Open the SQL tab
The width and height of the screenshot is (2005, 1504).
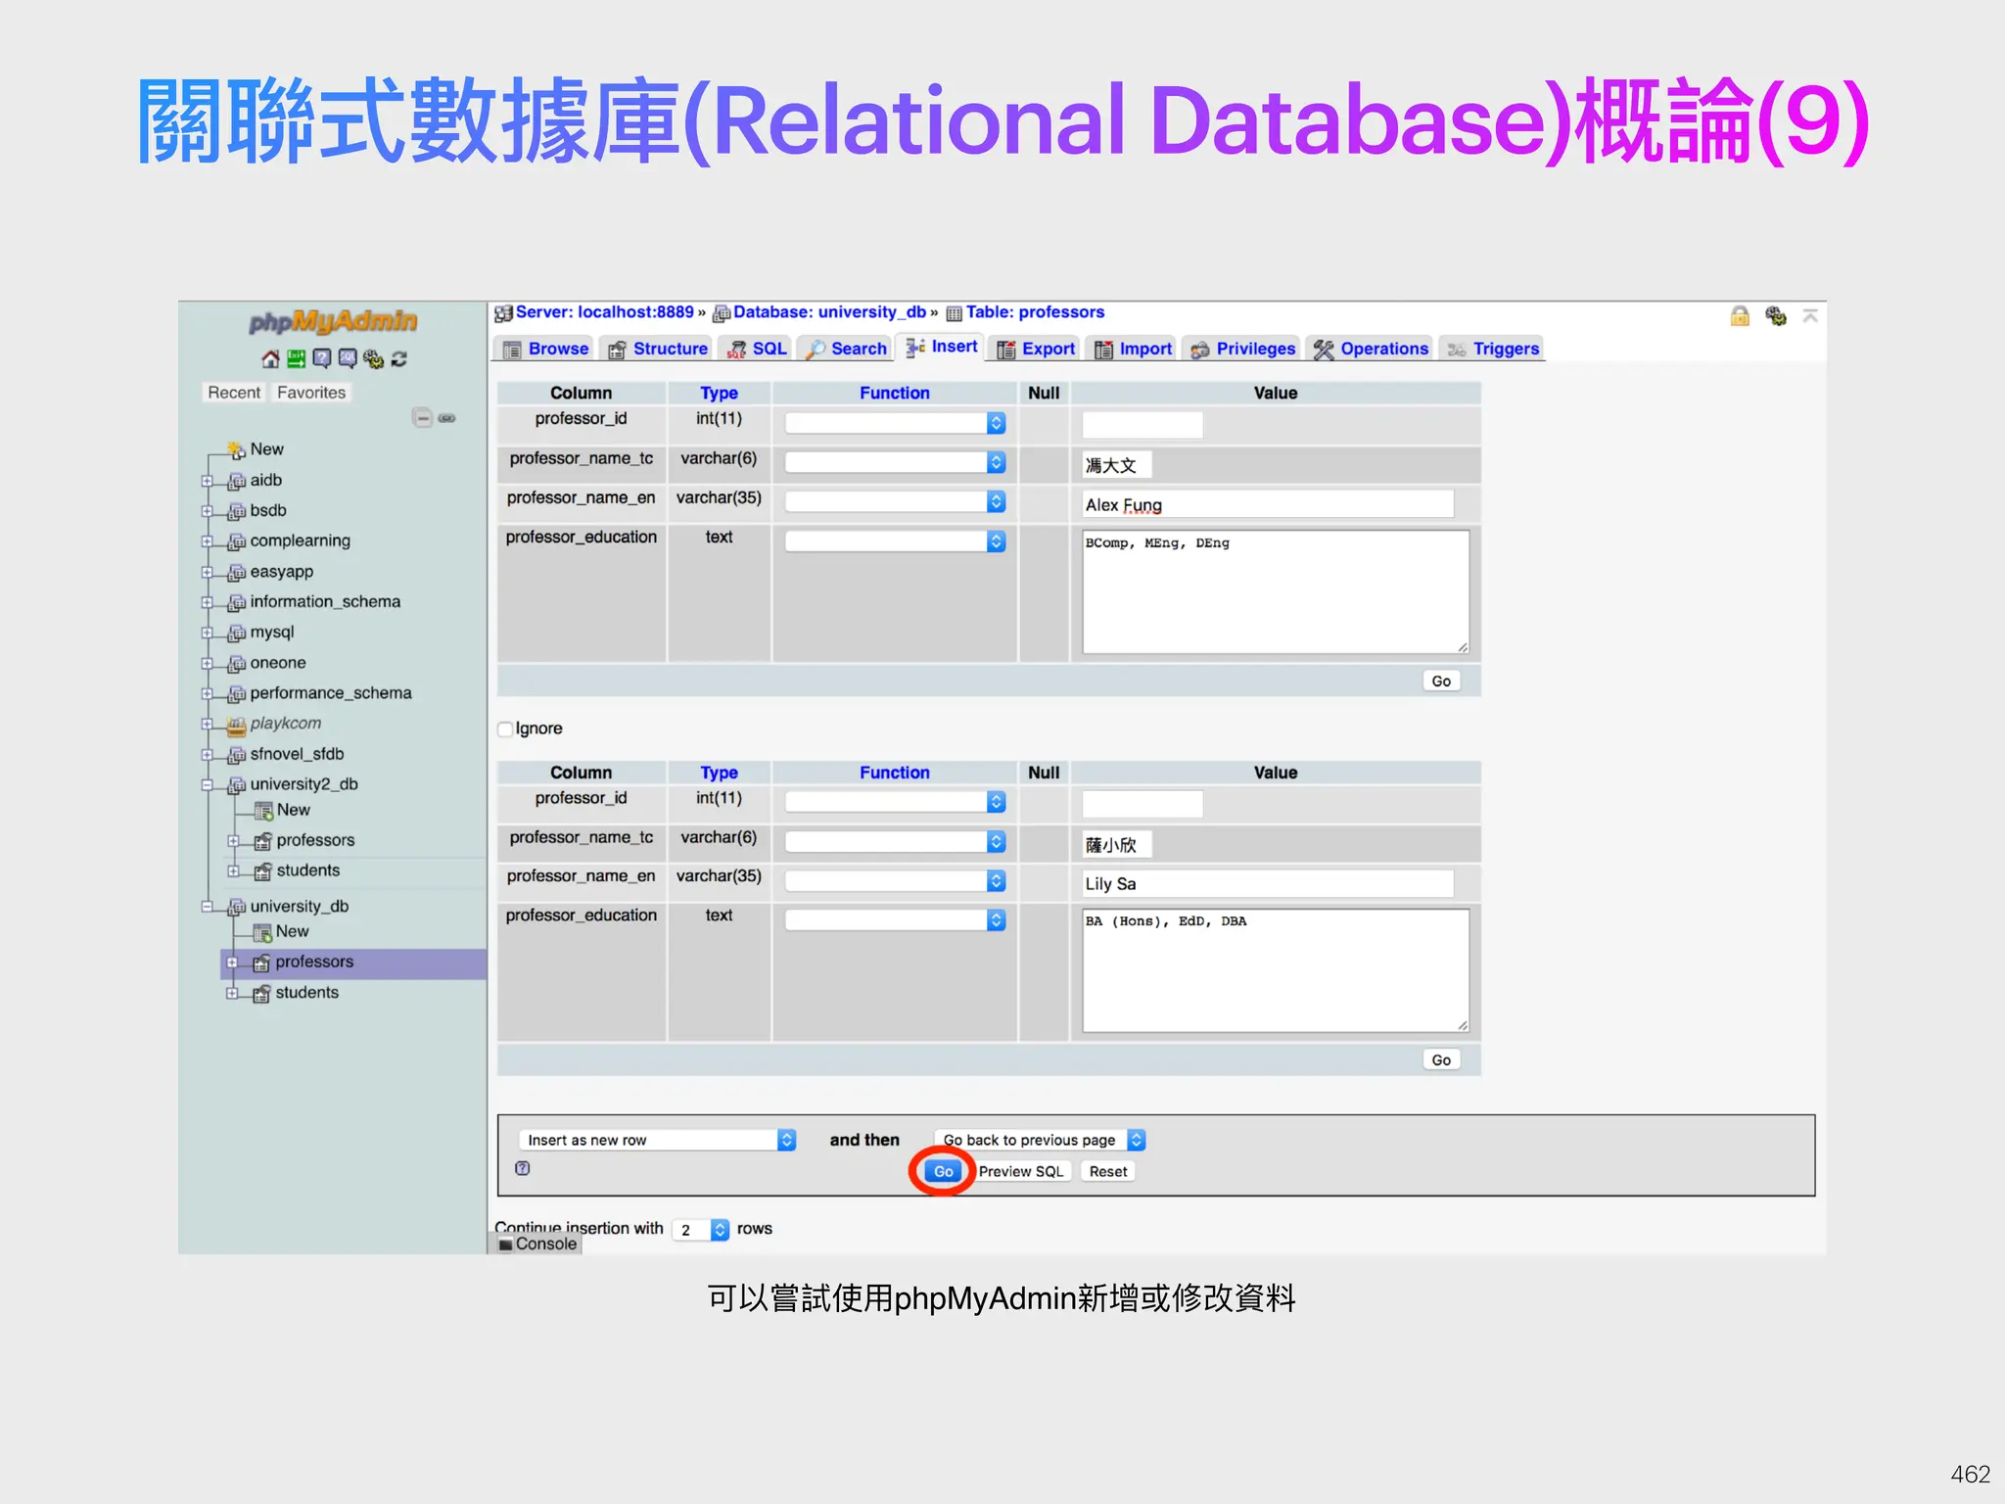(757, 349)
